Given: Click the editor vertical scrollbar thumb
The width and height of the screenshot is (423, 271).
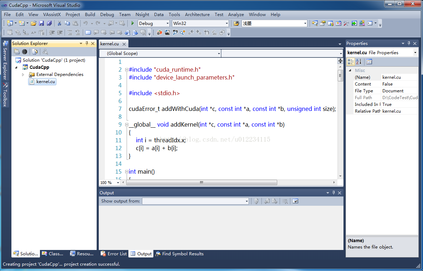Looking at the screenshot, I should (x=341, y=76).
